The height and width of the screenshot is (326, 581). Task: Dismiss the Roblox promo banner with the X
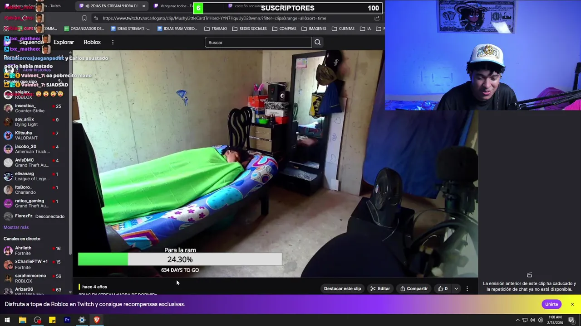[x=572, y=304]
